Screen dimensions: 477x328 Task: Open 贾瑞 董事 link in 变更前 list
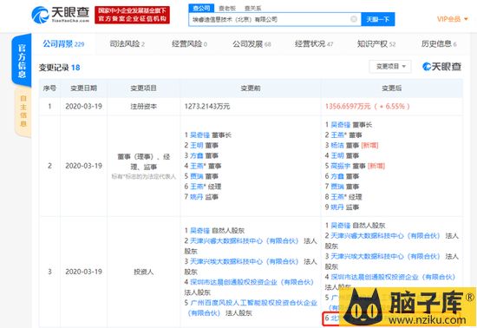[x=197, y=176]
